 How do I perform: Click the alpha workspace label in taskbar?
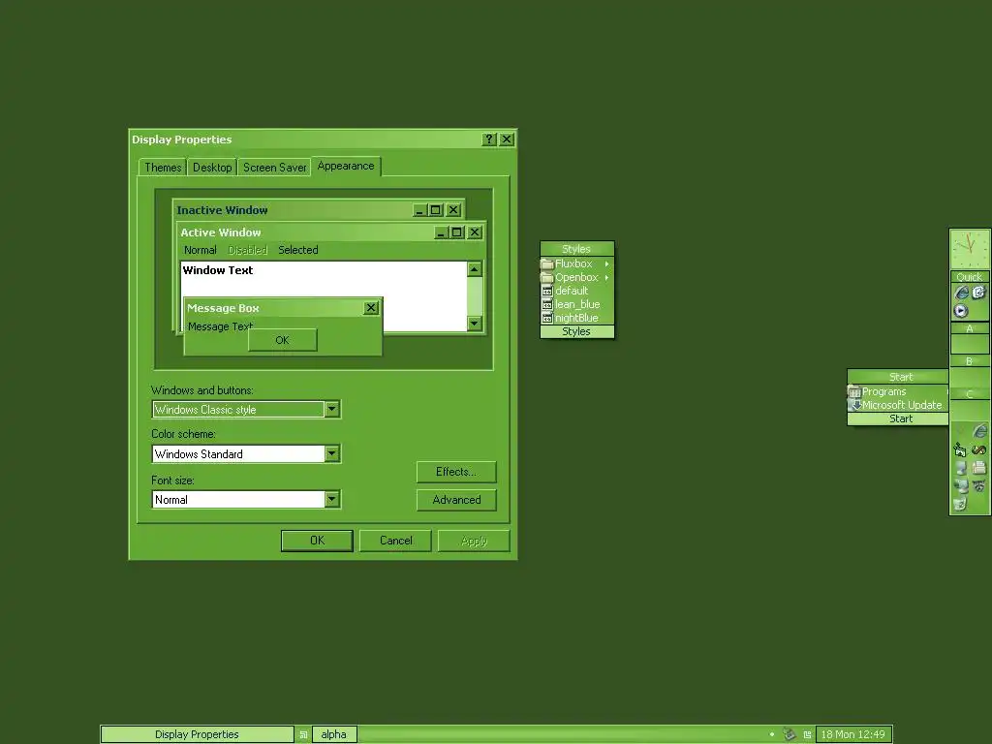click(333, 734)
